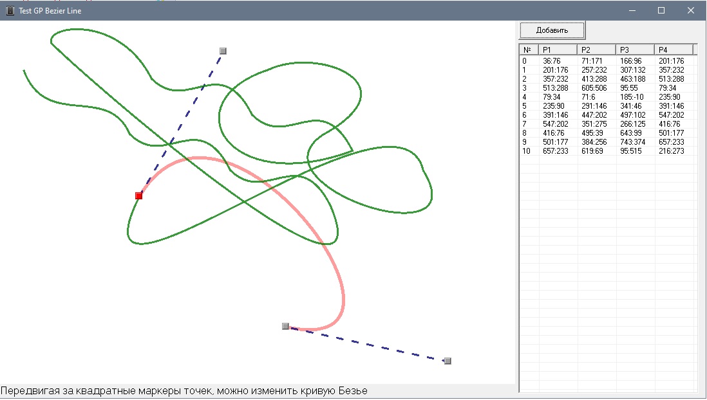Maximize the Test GP Bezier Line window
Viewport: 707px width, 400px height.
[661, 10]
